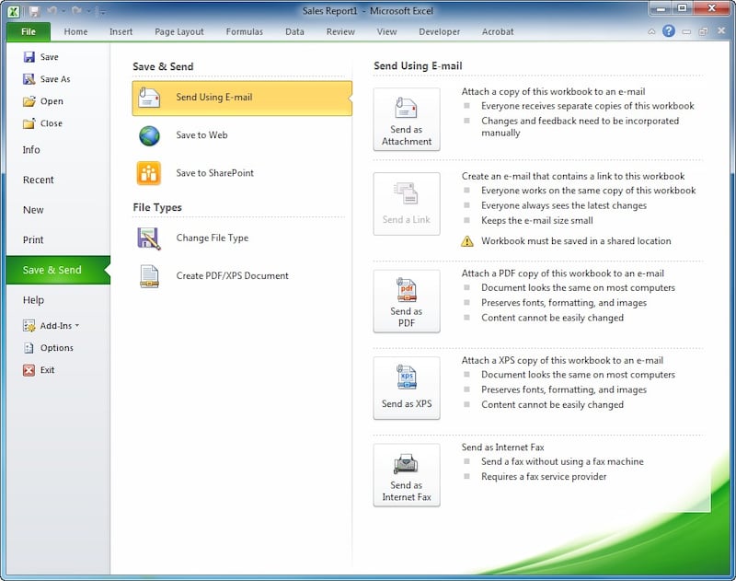Open the Page Layout tab

[179, 31]
